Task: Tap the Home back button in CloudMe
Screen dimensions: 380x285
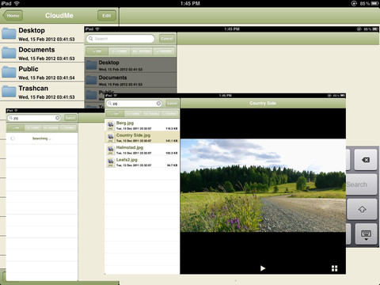Action: pos(13,16)
